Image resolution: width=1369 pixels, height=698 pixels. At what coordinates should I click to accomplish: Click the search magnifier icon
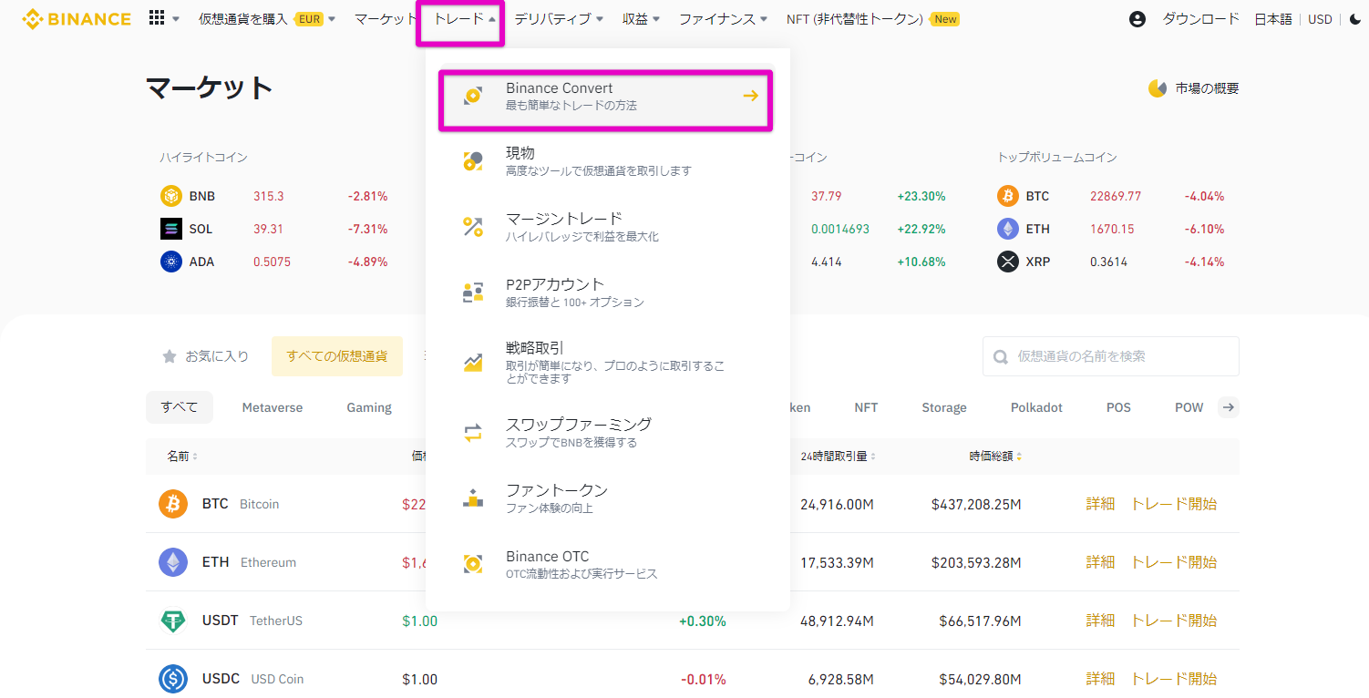(x=1001, y=357)
